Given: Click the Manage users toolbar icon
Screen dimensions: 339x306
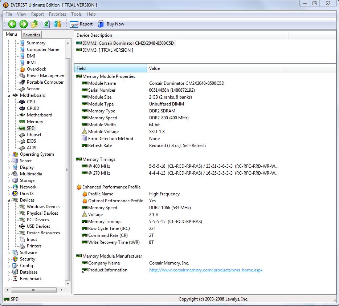Looking at the screenshot, I should 57,24.
